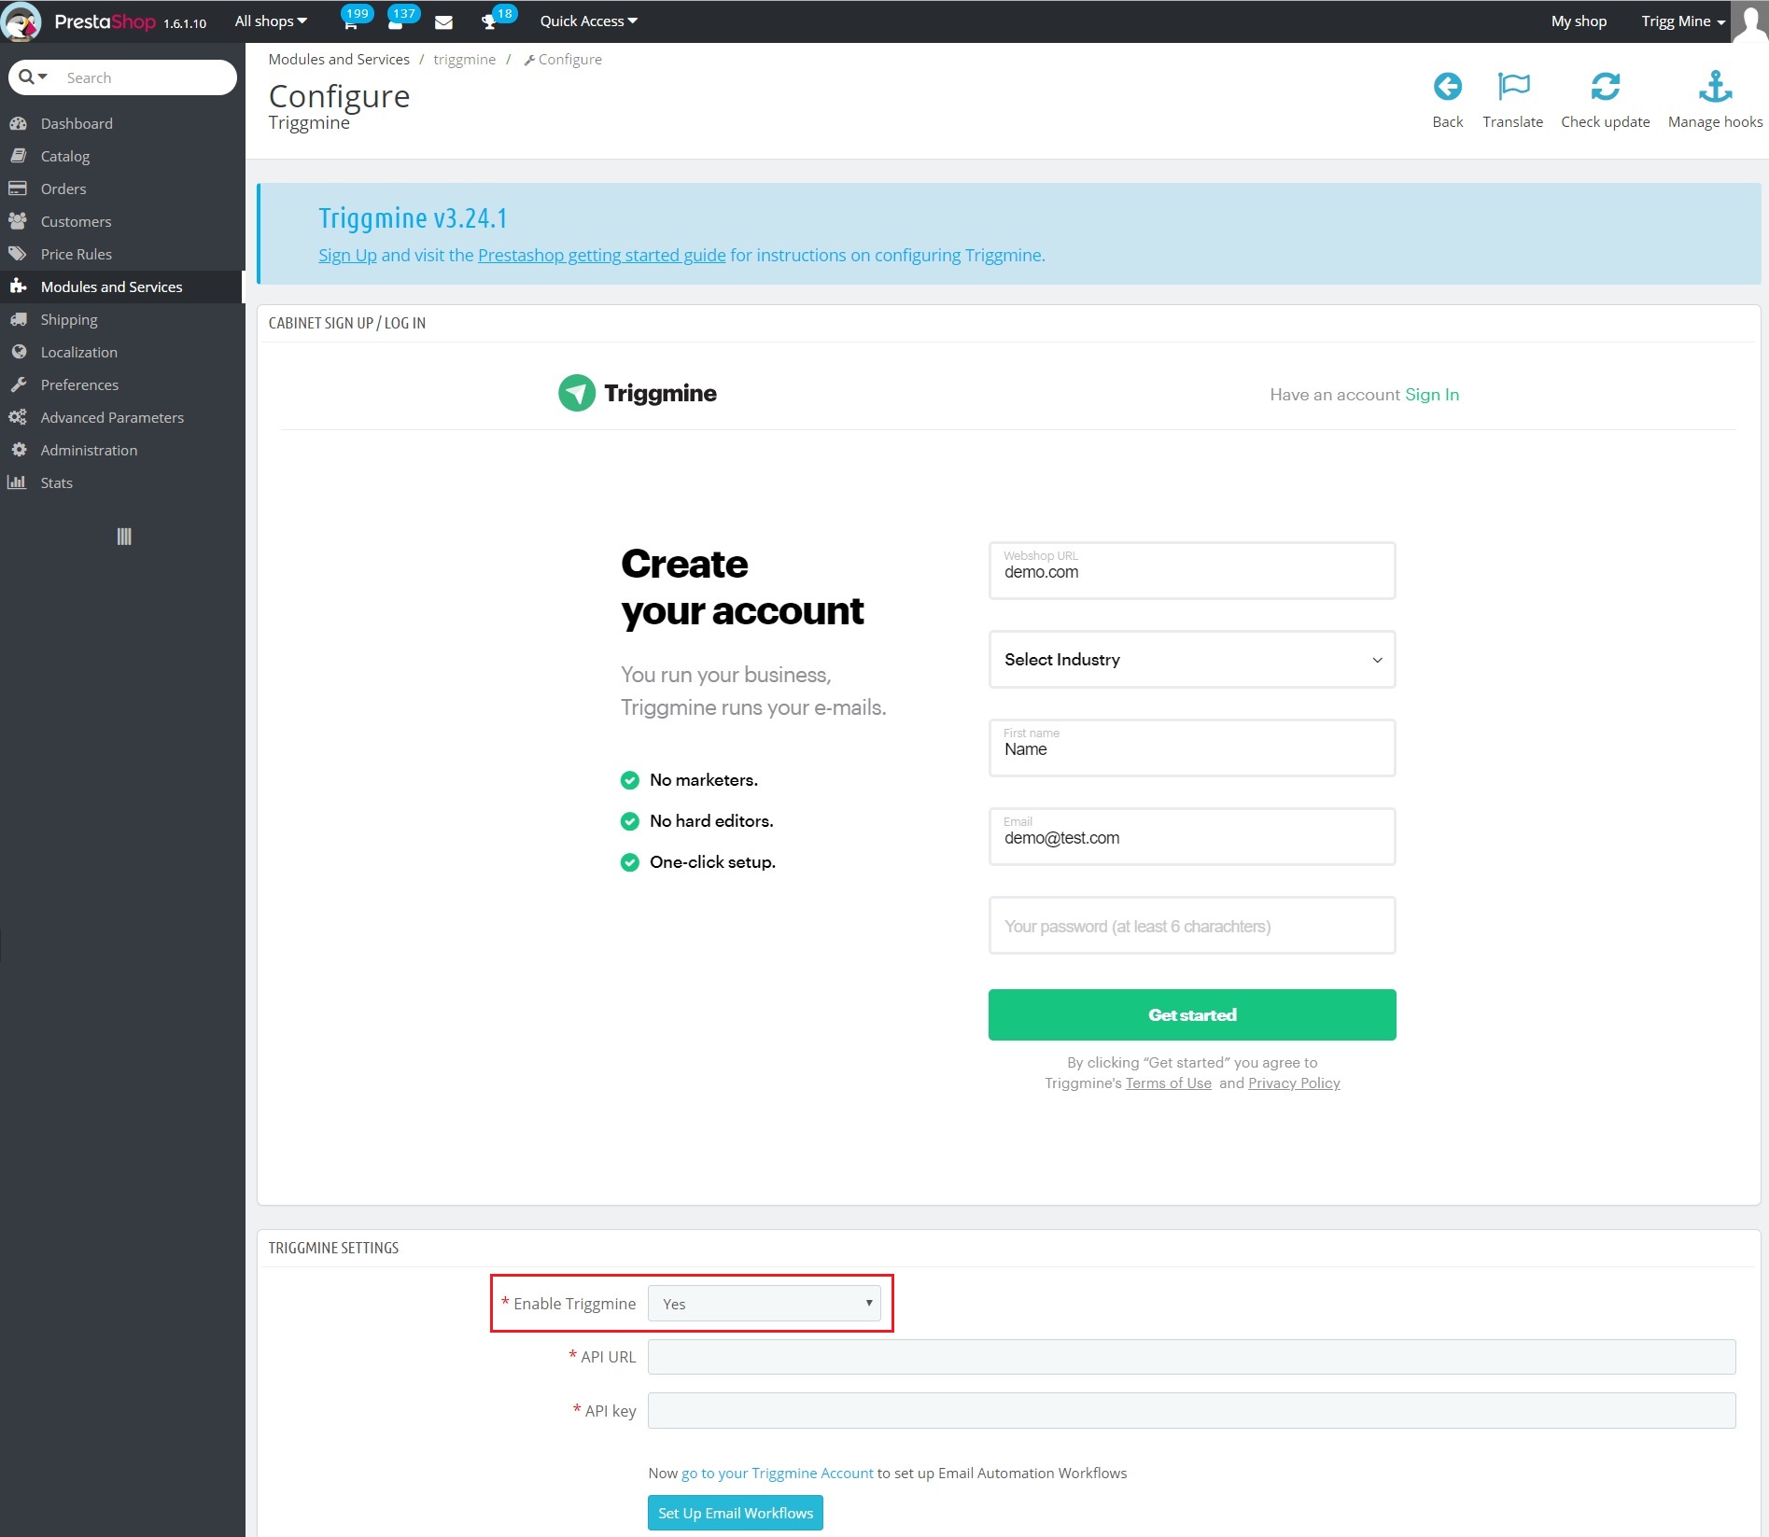Click the Price Rules tag icon
The width and height of the screenshot is (1769, 1537).
point(18,254)
